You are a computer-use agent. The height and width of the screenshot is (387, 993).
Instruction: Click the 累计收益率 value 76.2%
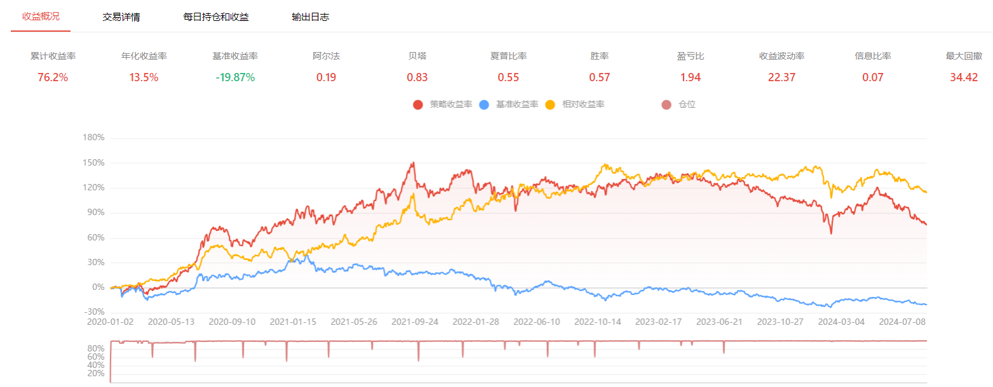pyautogui.click(x=53, y=77)
